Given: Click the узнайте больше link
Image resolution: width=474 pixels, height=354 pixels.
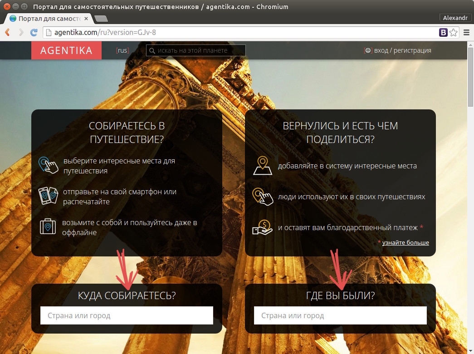Looking at the screenshot, I should [x=406, y=243].
